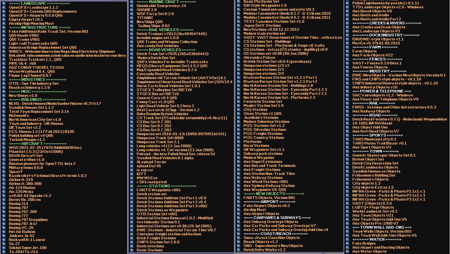Select STGFX Trolleybus set !BETA!
The width and height of the screenshot is (450, 254).
pos(164,90)
